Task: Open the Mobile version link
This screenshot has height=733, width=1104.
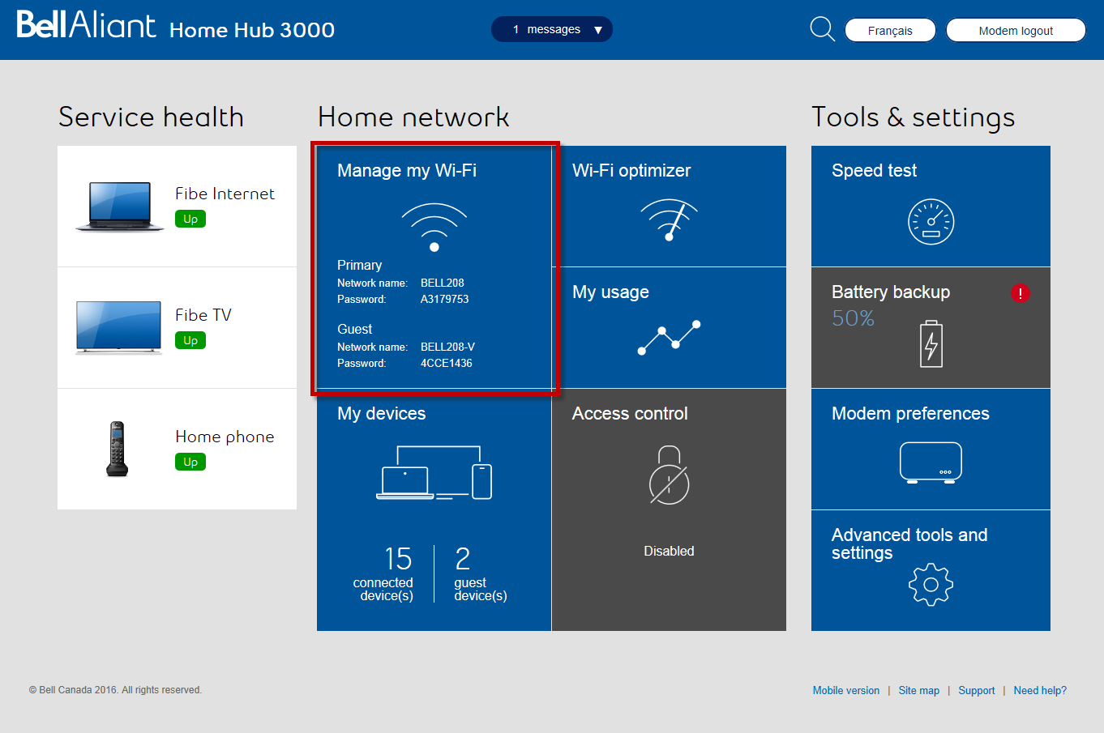Action: (x=846, y=690)
